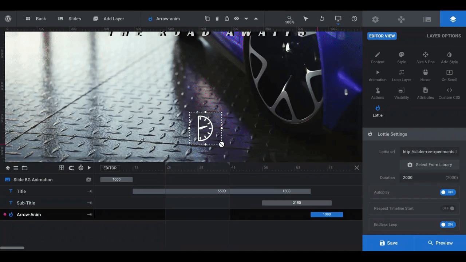
Task: Click the timeline folder group icon
Action: click(x=25, y=168)
